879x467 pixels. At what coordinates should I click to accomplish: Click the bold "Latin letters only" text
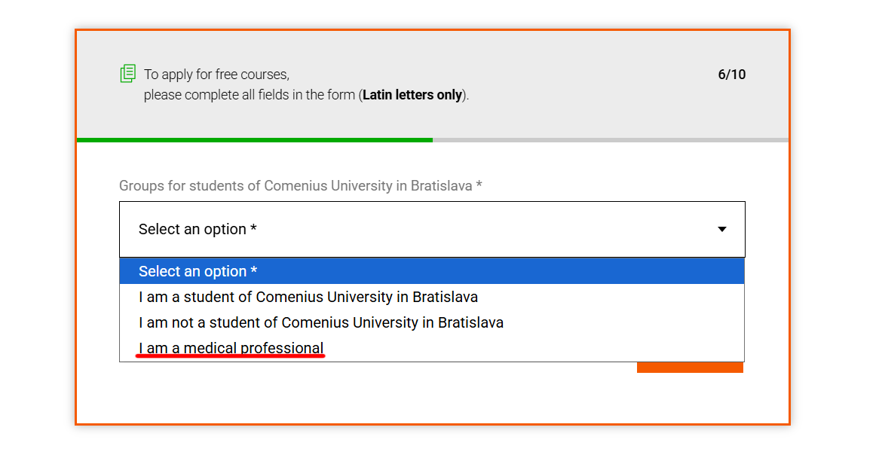pos(412,96)
